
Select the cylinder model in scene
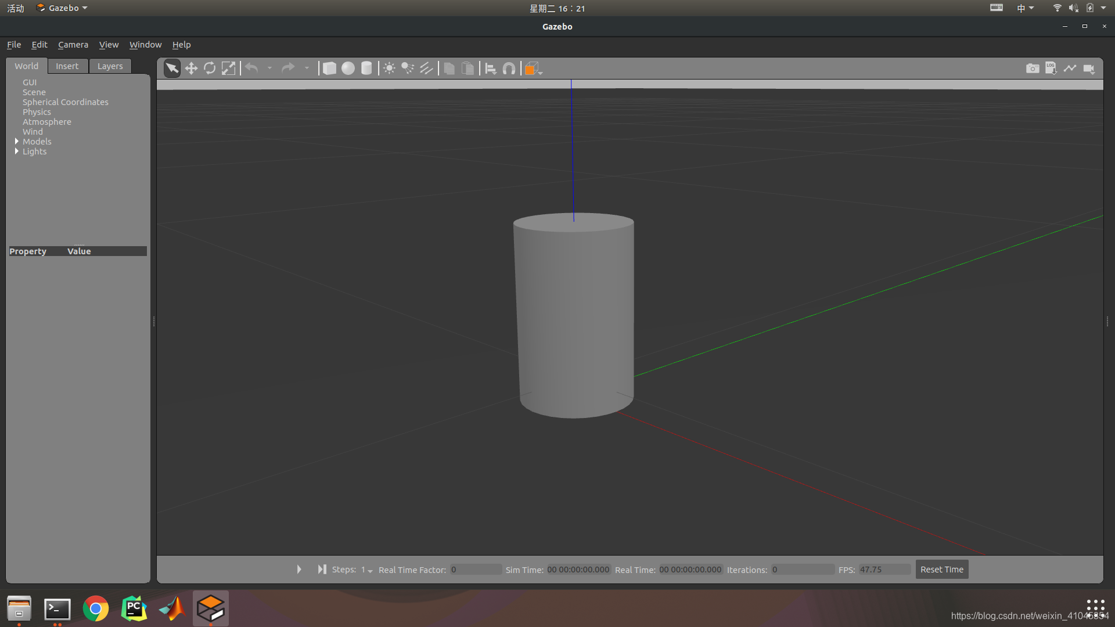pos(574,316)
